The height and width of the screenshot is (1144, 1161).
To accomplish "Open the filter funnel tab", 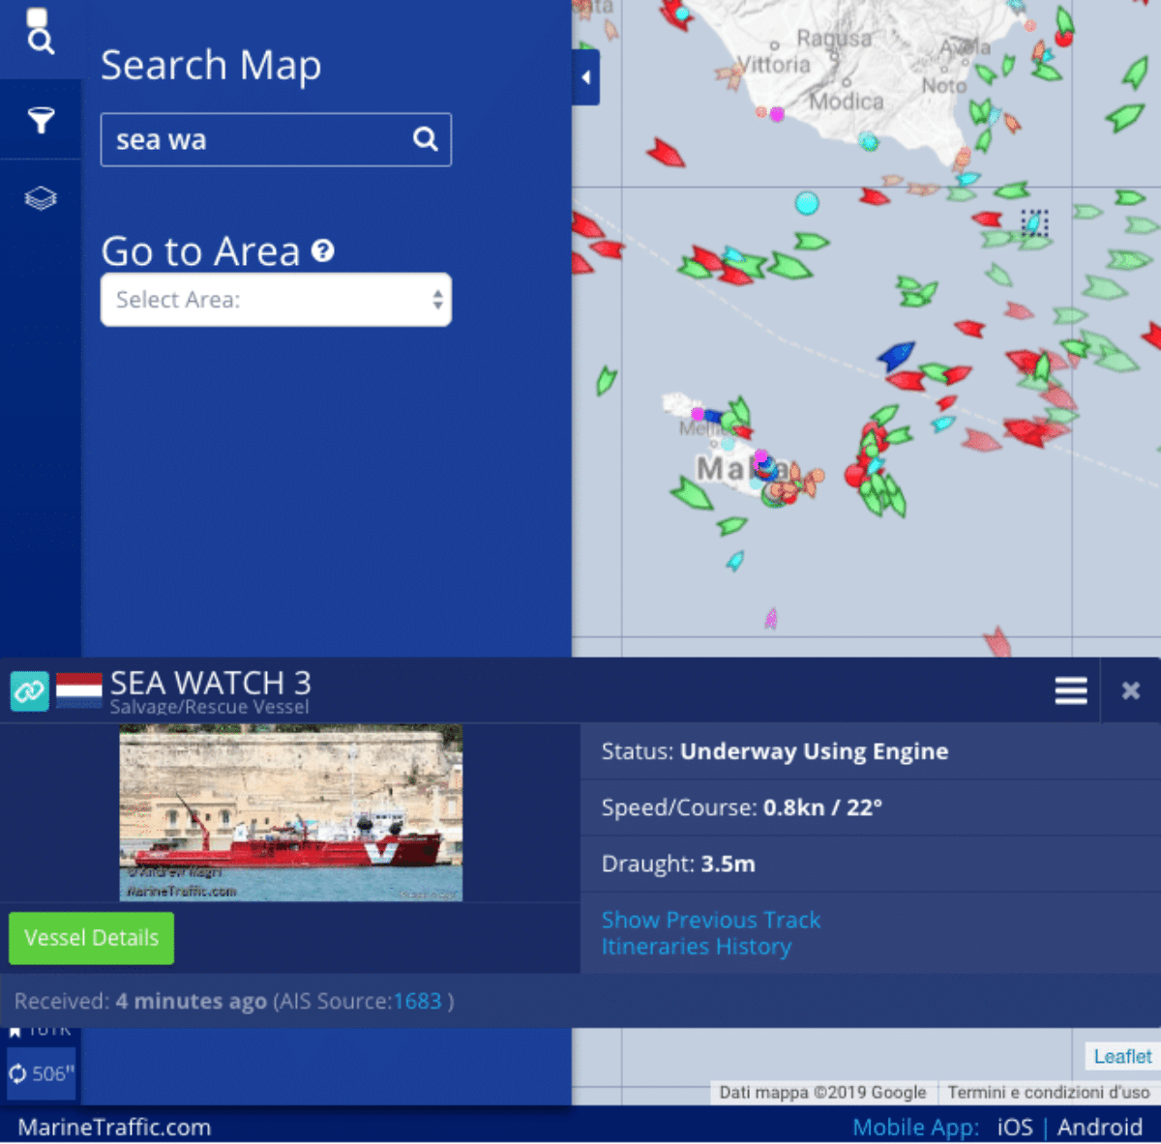I will 41,120.
